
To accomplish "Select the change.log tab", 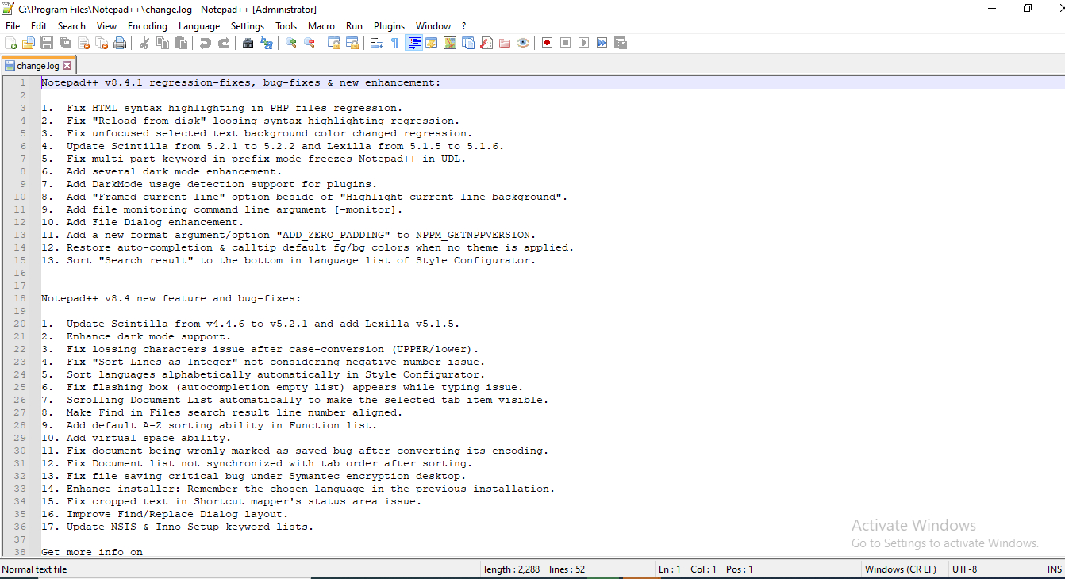I will [37, 65].
